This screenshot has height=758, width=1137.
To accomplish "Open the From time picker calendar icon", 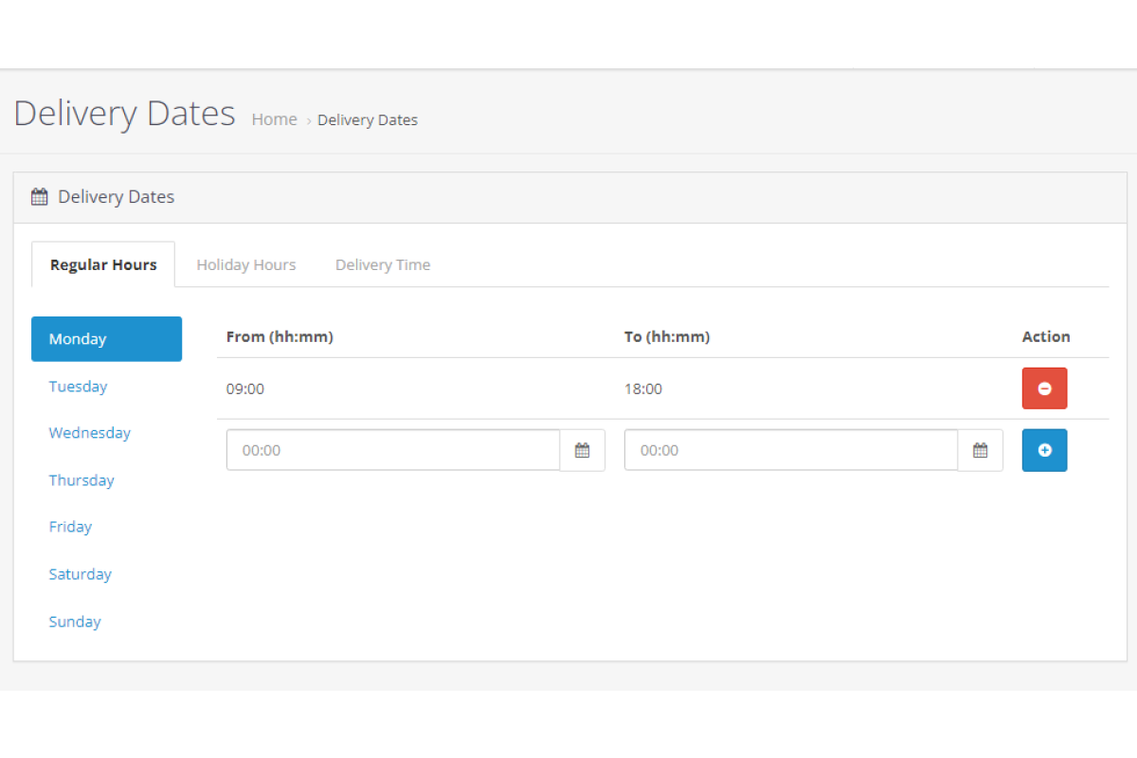I will point(582,450).
